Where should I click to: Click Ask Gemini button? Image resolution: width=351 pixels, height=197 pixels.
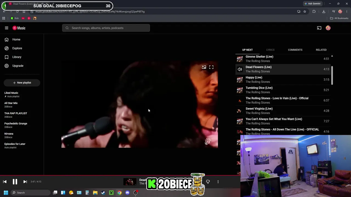tap(312, 4)
